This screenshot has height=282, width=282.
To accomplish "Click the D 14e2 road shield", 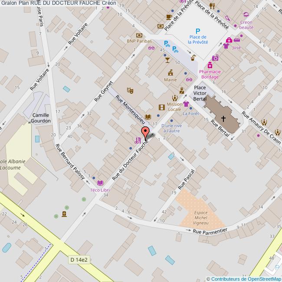I will coord(79,259).
